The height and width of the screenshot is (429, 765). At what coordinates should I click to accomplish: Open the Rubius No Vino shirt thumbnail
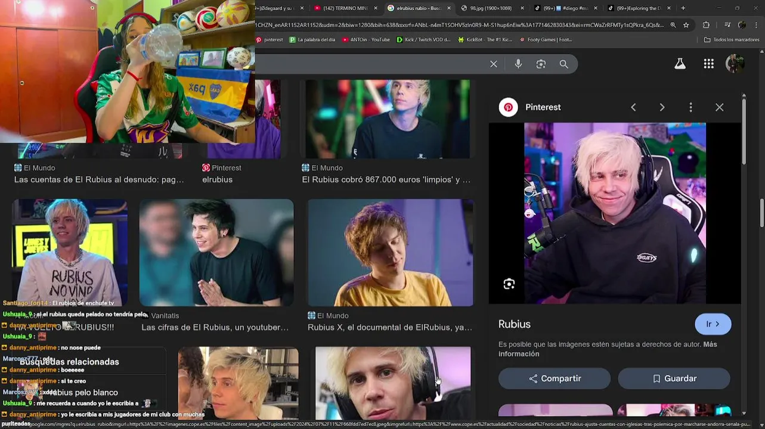[x=70, y=253]
